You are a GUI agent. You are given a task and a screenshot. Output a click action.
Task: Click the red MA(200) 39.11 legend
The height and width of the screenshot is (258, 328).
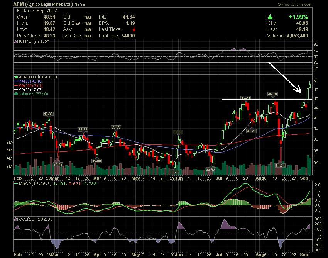(x=29, y=85)
